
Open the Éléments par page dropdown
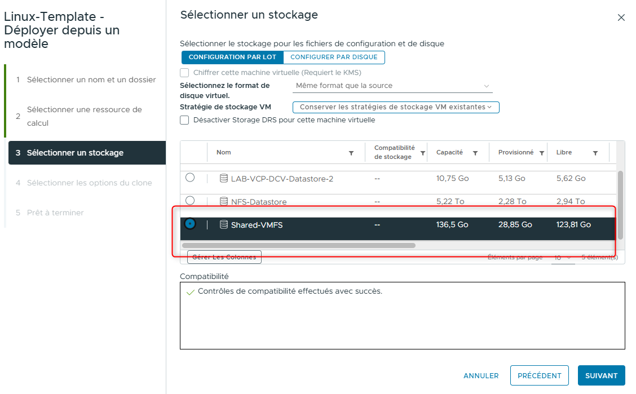click(563, 258)
